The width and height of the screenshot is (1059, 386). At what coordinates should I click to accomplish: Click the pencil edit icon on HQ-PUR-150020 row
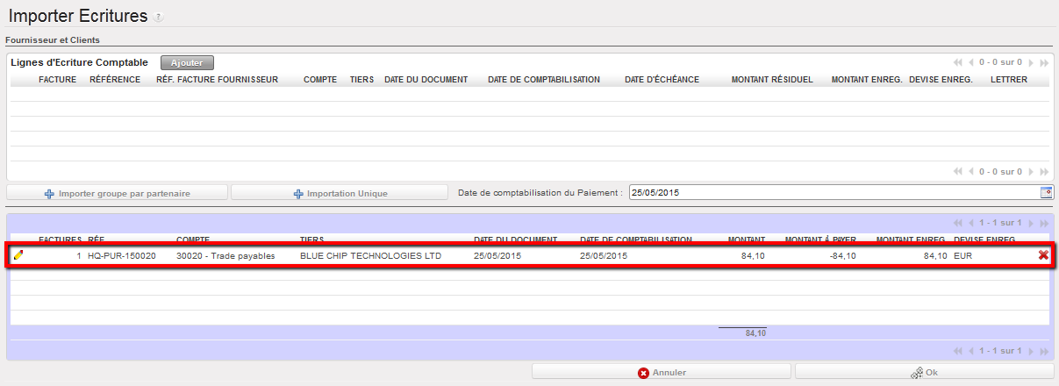18,255
